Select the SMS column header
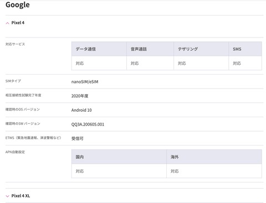Viewport: 266px width, 203px height. (x=245, y=49)
